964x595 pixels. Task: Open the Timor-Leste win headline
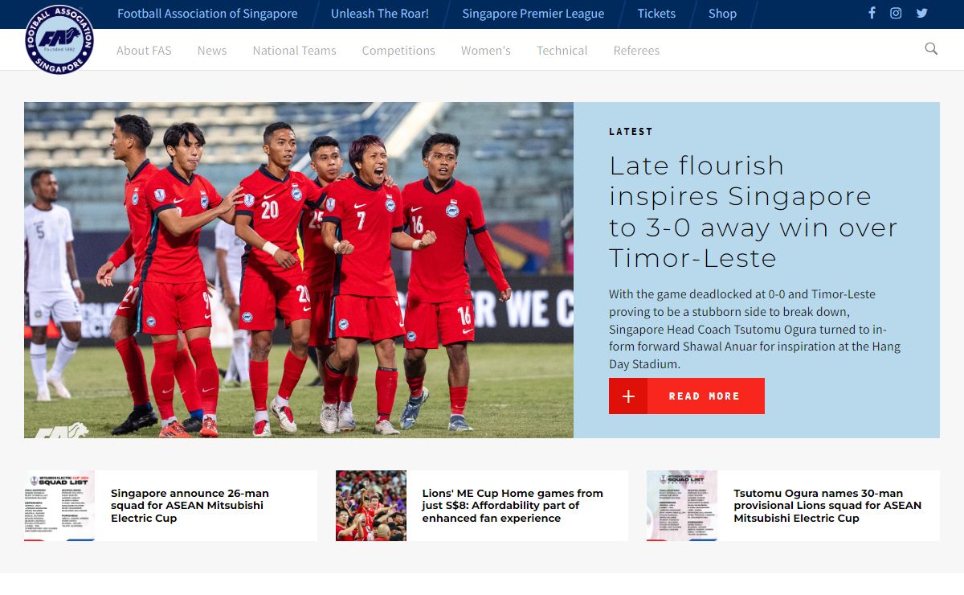point(753,211)
